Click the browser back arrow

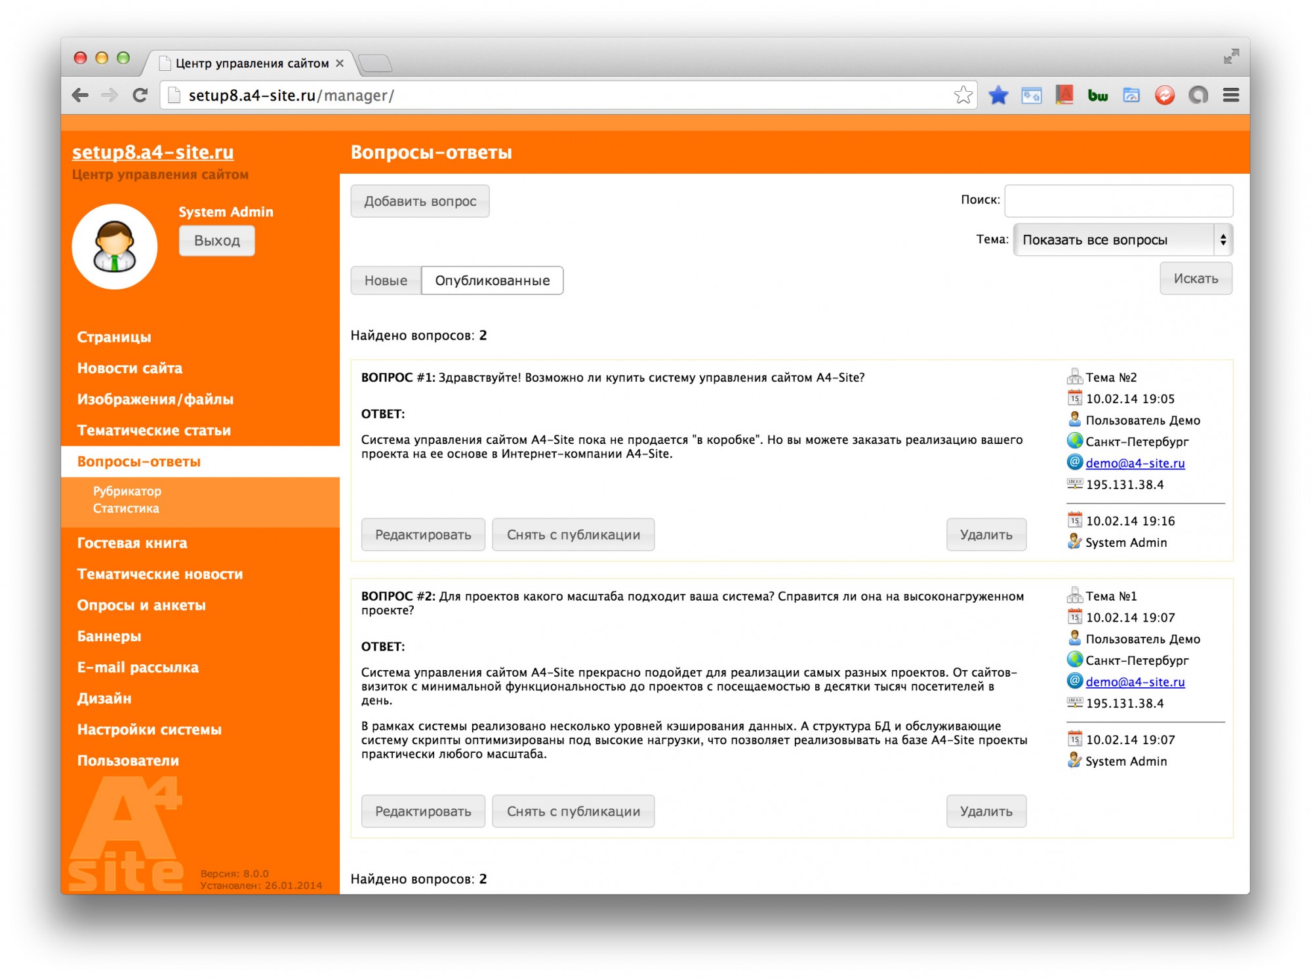tap(80, 95)
